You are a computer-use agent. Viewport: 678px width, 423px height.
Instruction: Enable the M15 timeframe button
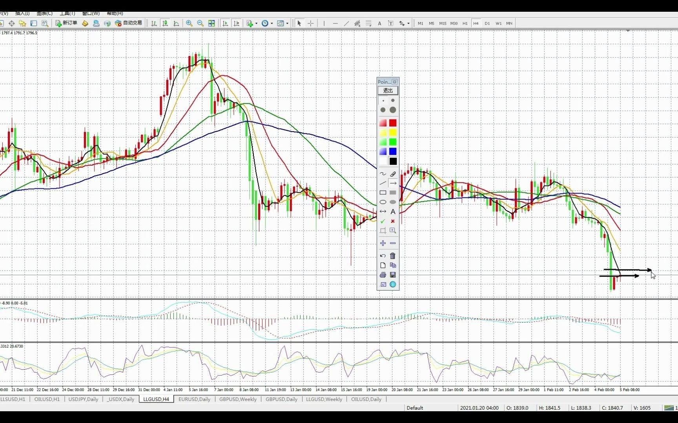point(443,23)
